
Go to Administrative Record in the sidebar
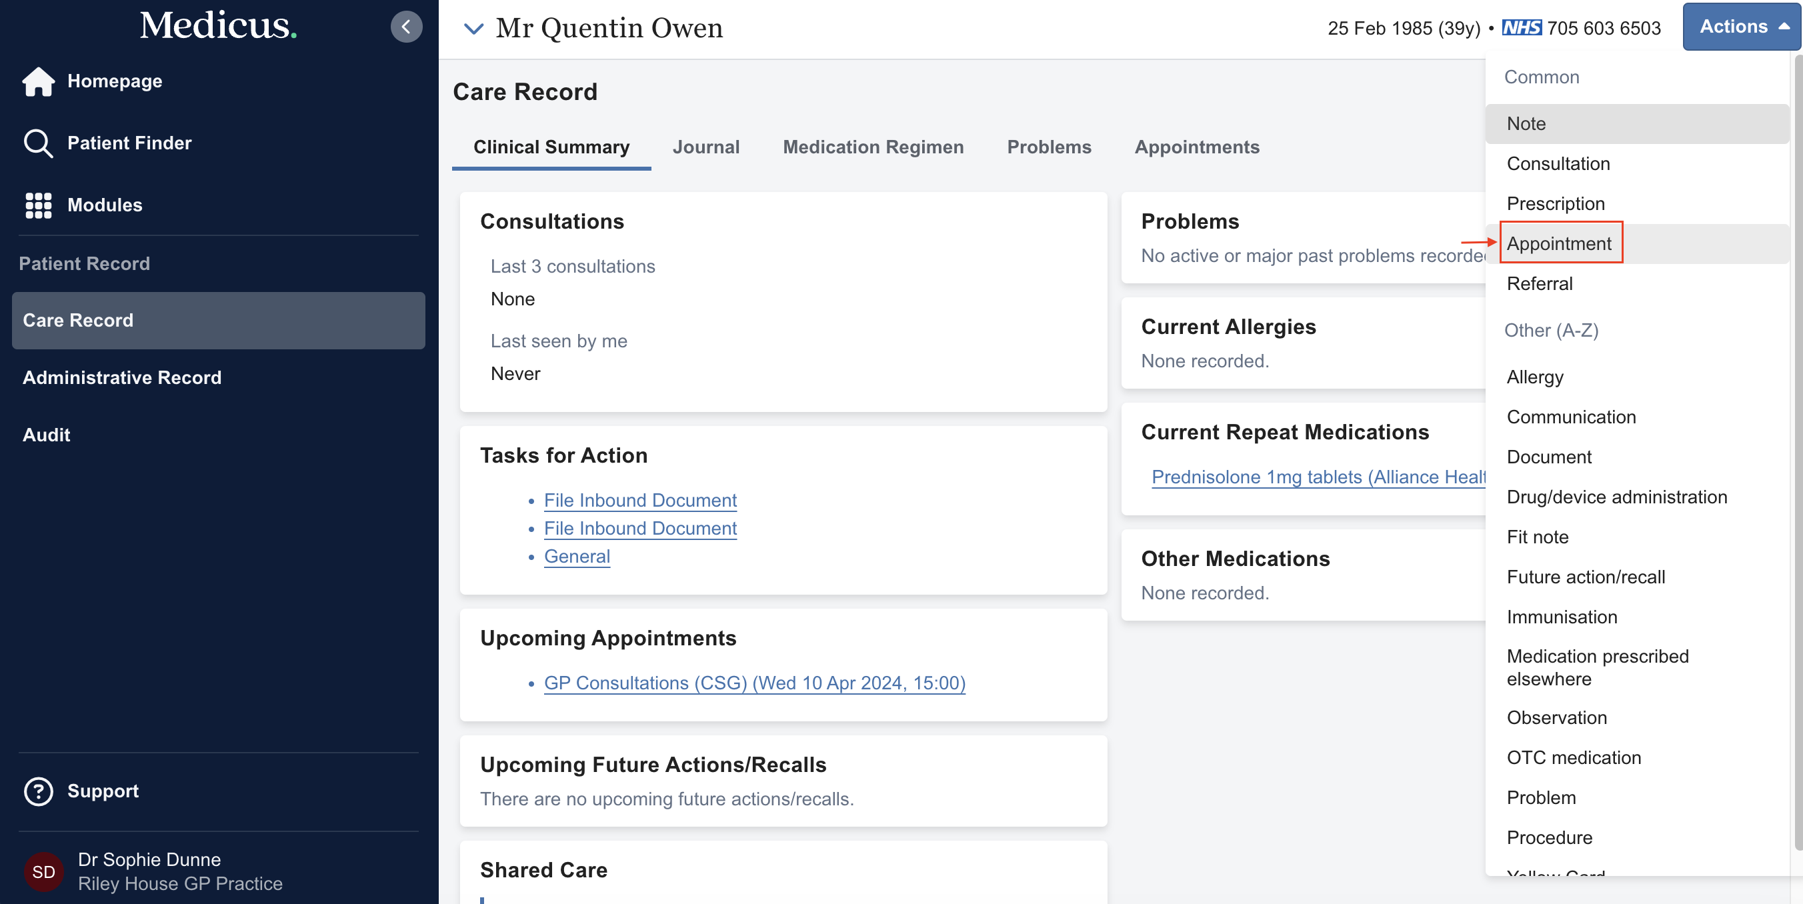pos(122,377)
